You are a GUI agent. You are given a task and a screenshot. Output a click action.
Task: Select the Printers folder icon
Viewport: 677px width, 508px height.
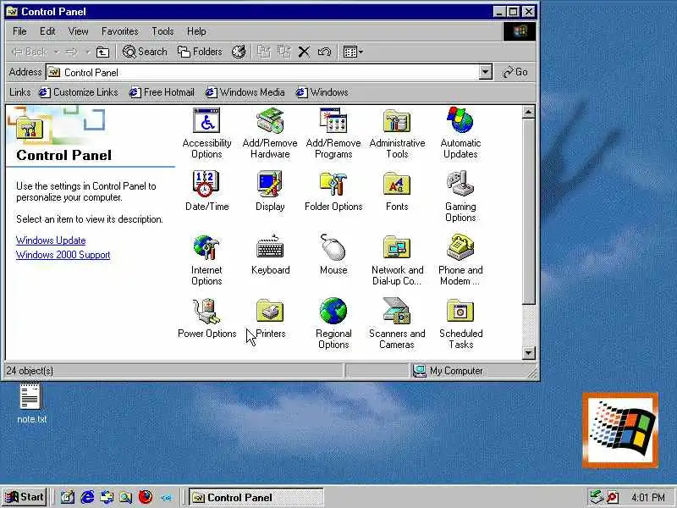tap(270, 311)
